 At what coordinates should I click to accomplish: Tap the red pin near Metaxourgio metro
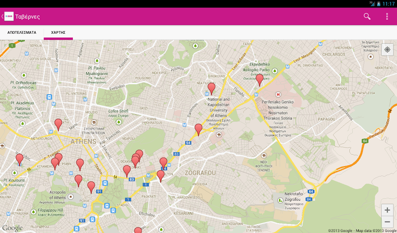point(58,125)
